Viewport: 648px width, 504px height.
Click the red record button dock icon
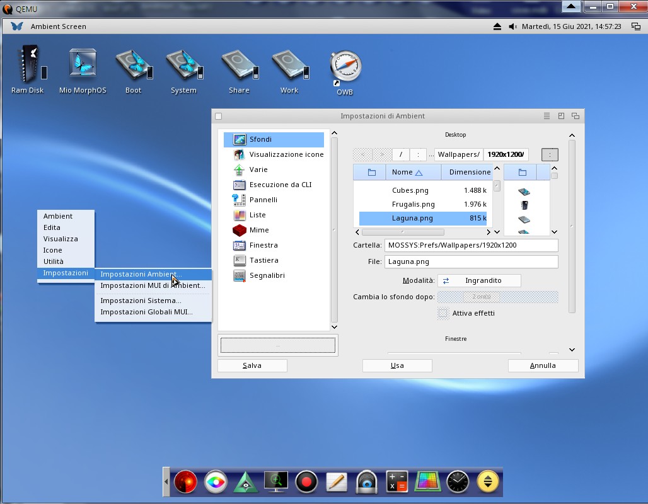306,482
